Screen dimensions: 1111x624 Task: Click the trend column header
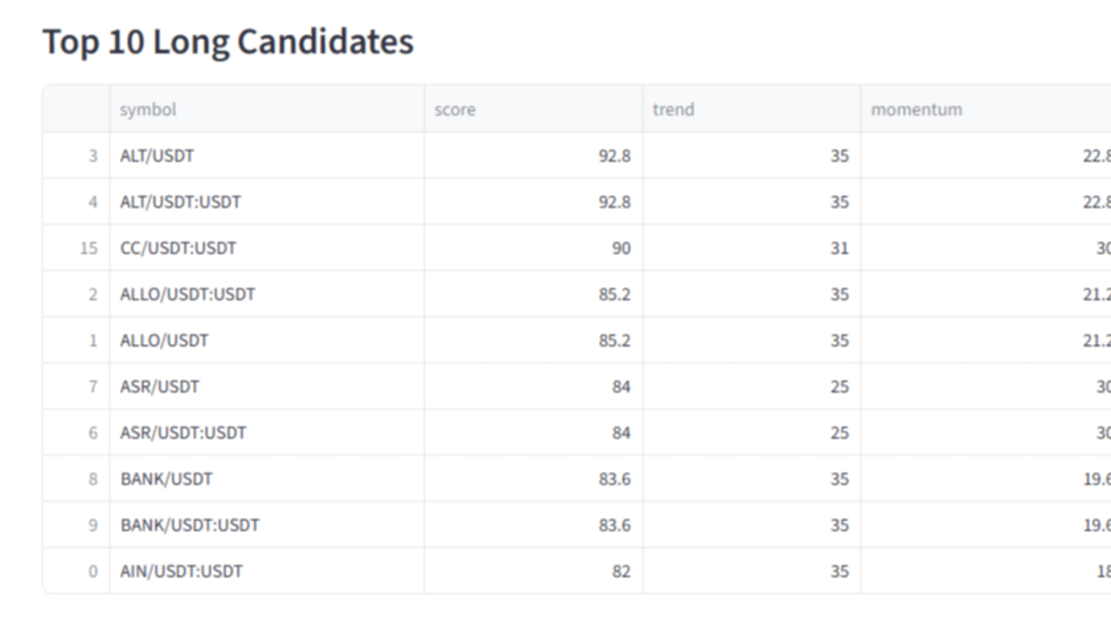tap(752, 109)
